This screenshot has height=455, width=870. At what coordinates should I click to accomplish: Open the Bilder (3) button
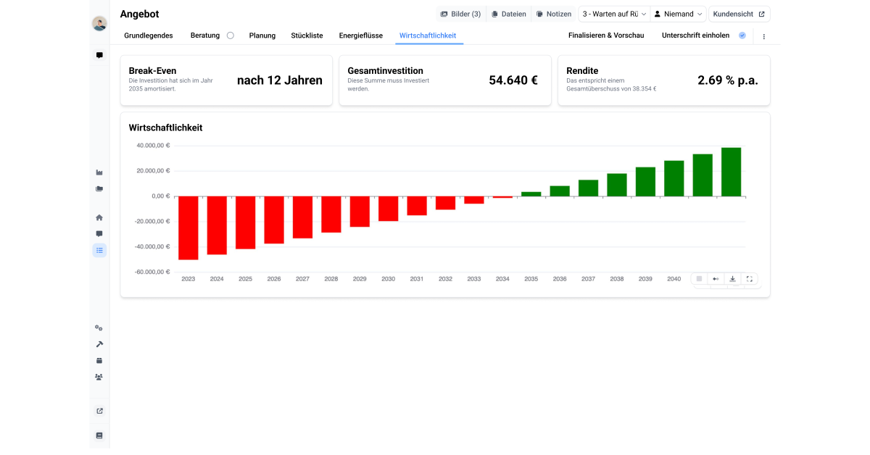pos(460,14)
